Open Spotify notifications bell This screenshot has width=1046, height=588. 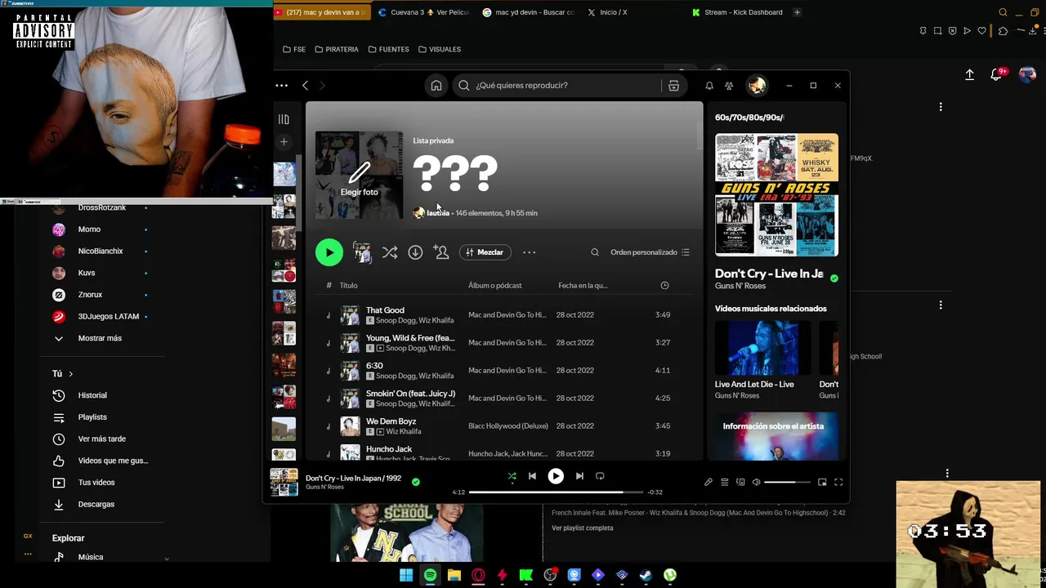[x=709, y=85]
